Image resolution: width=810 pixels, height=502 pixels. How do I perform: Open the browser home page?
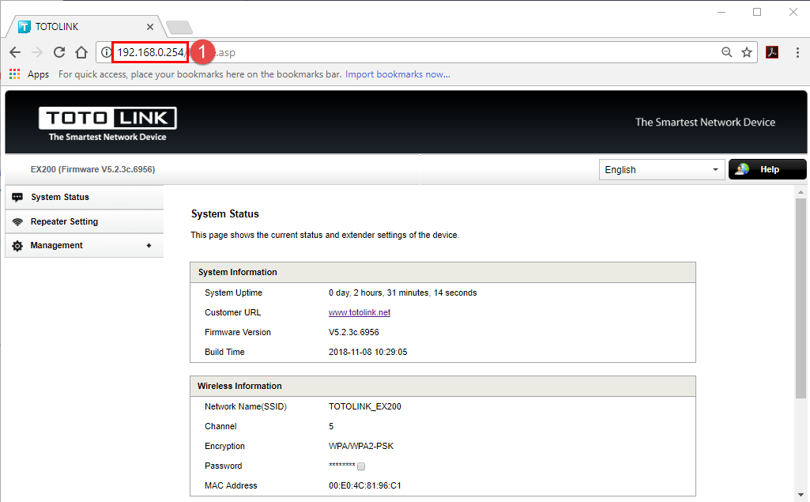[x=81, y=52]
